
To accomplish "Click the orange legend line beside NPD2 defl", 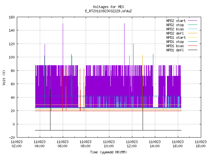I will [192, 33].
